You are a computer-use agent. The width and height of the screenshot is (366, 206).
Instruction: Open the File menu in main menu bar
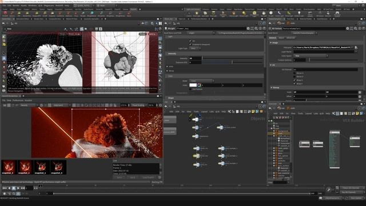tap(4, 5)
